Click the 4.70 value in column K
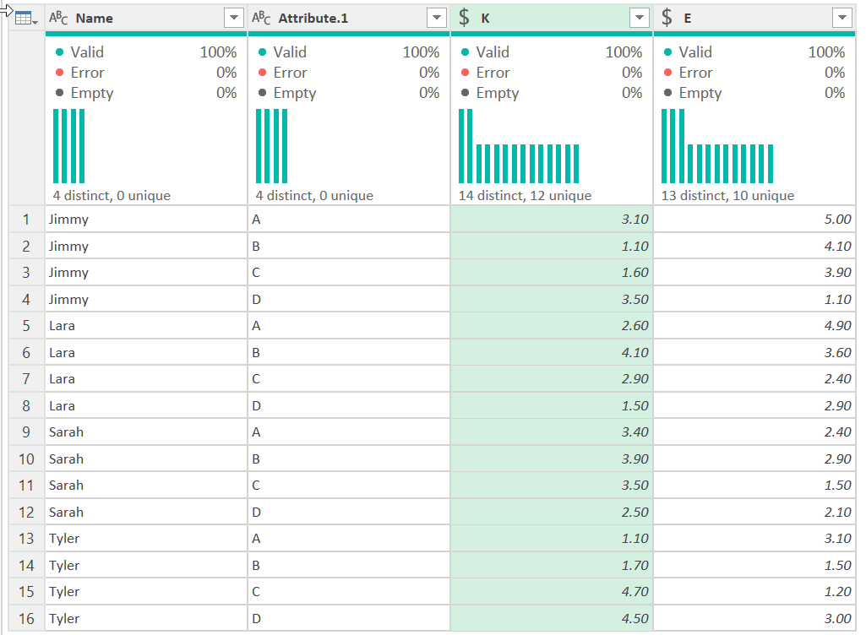Viewport: 866px width, 635px height. [x=551, y=591]
